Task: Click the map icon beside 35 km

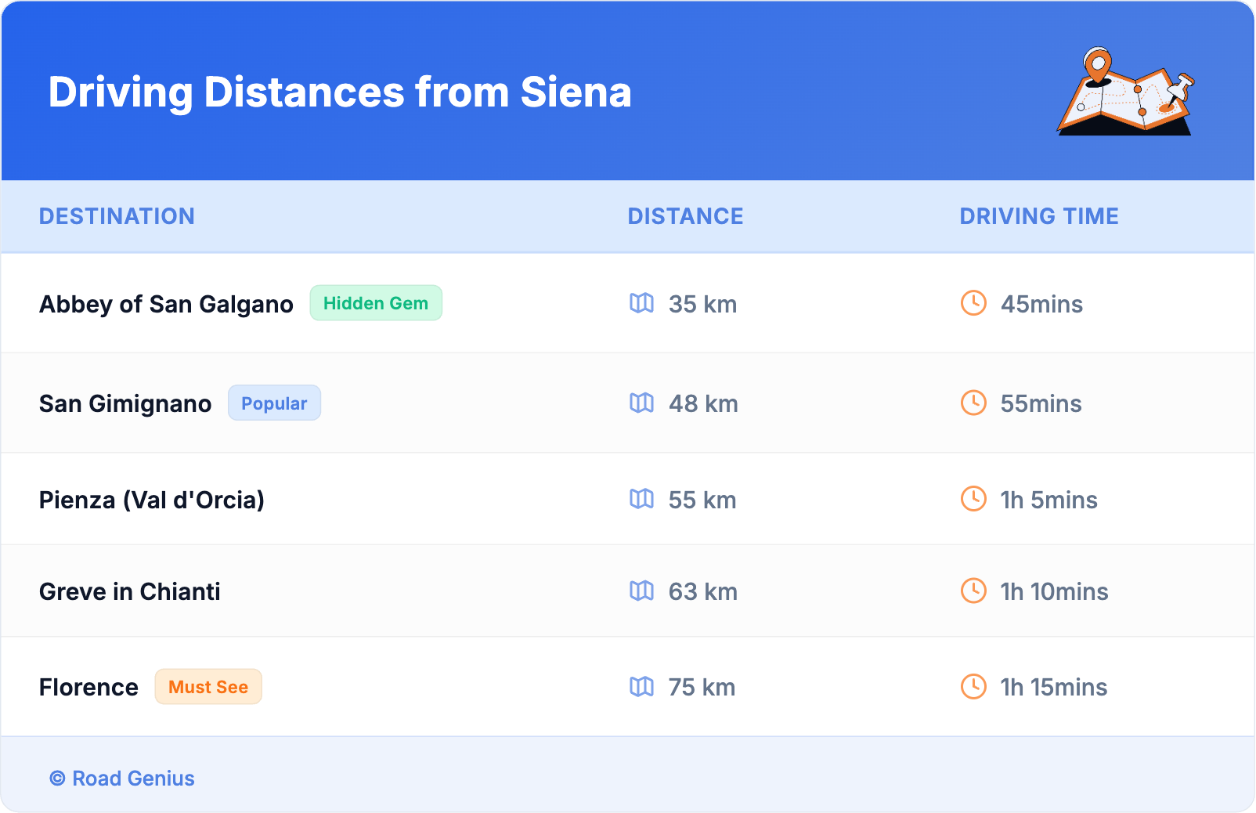Action: pyautogui.click(x=641, y=303)
